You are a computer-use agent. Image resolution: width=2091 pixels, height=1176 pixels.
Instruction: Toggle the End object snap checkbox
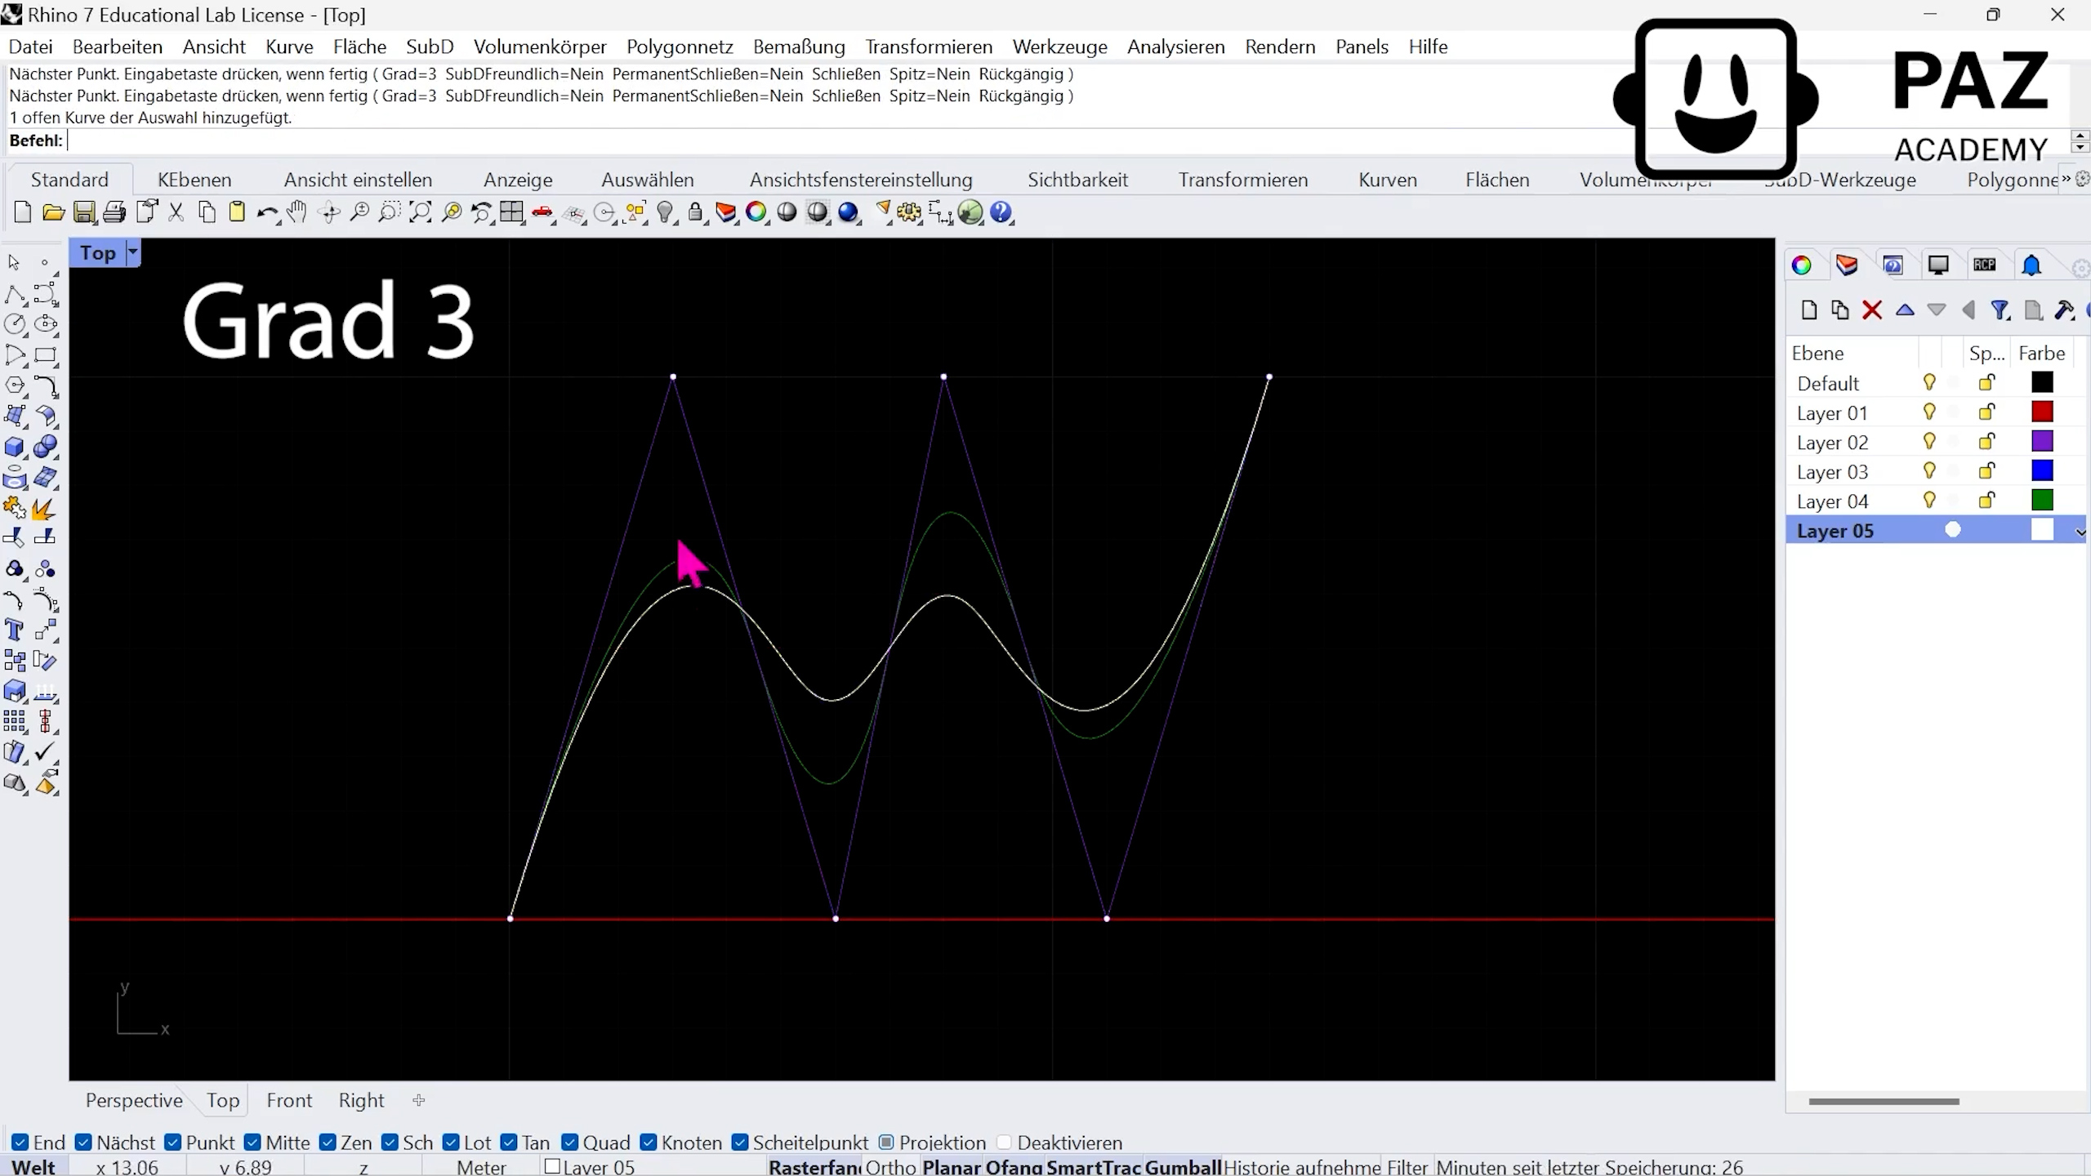[20, 1143]
